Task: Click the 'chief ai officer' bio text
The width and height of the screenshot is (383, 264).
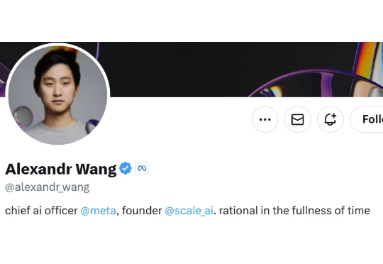Action: click(x=41, y=211)
